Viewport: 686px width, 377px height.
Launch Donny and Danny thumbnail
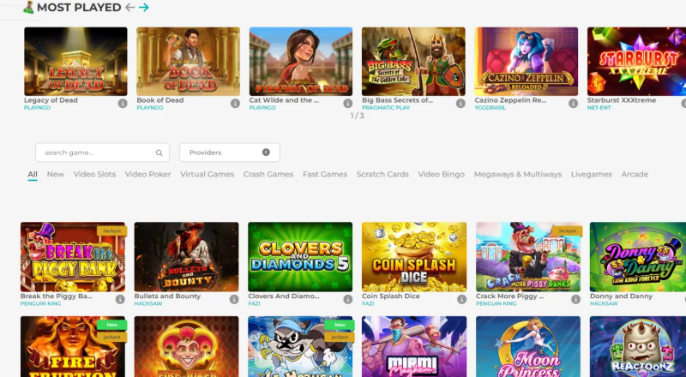click(x=638, y=257)
